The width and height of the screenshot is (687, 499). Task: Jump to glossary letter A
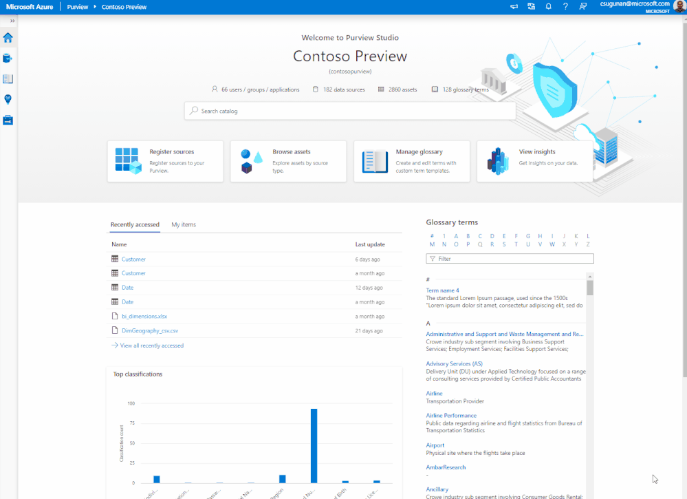coord(456,236)
